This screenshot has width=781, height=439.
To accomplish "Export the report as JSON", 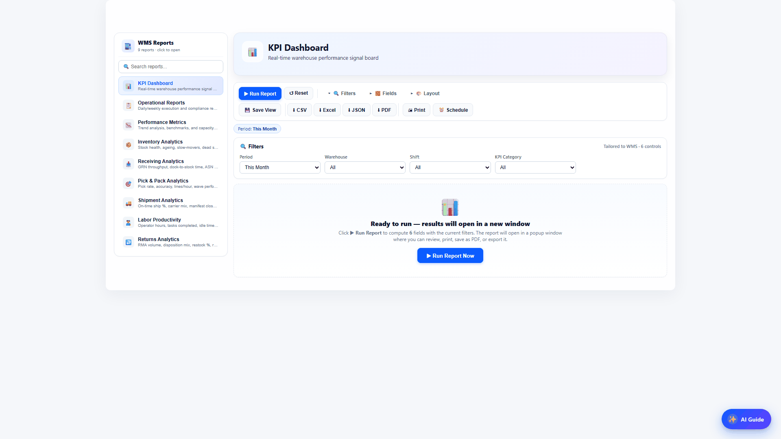I will click(x=356, y=110).
